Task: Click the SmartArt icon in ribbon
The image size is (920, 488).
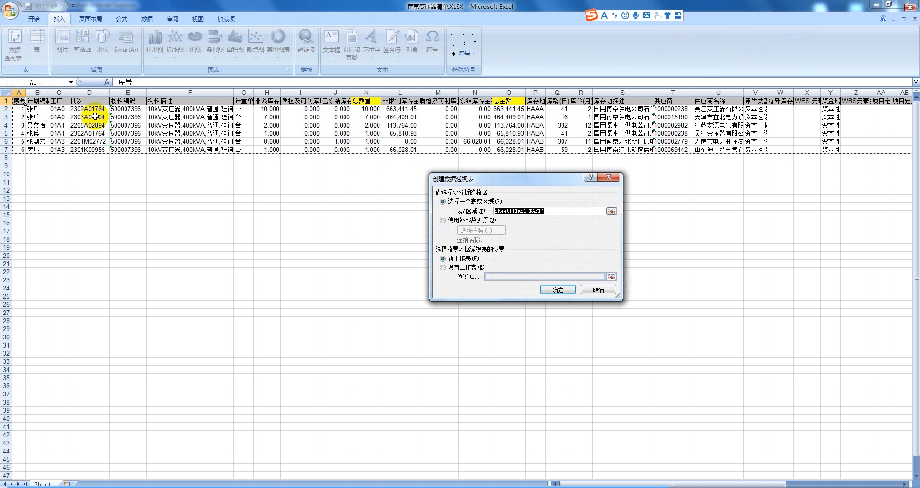Action: tap(126, 37)
